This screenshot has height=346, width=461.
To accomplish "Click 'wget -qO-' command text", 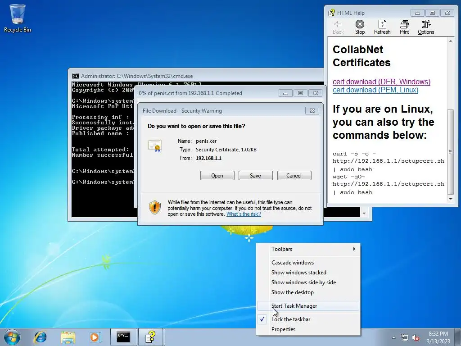I will (349, 177).
